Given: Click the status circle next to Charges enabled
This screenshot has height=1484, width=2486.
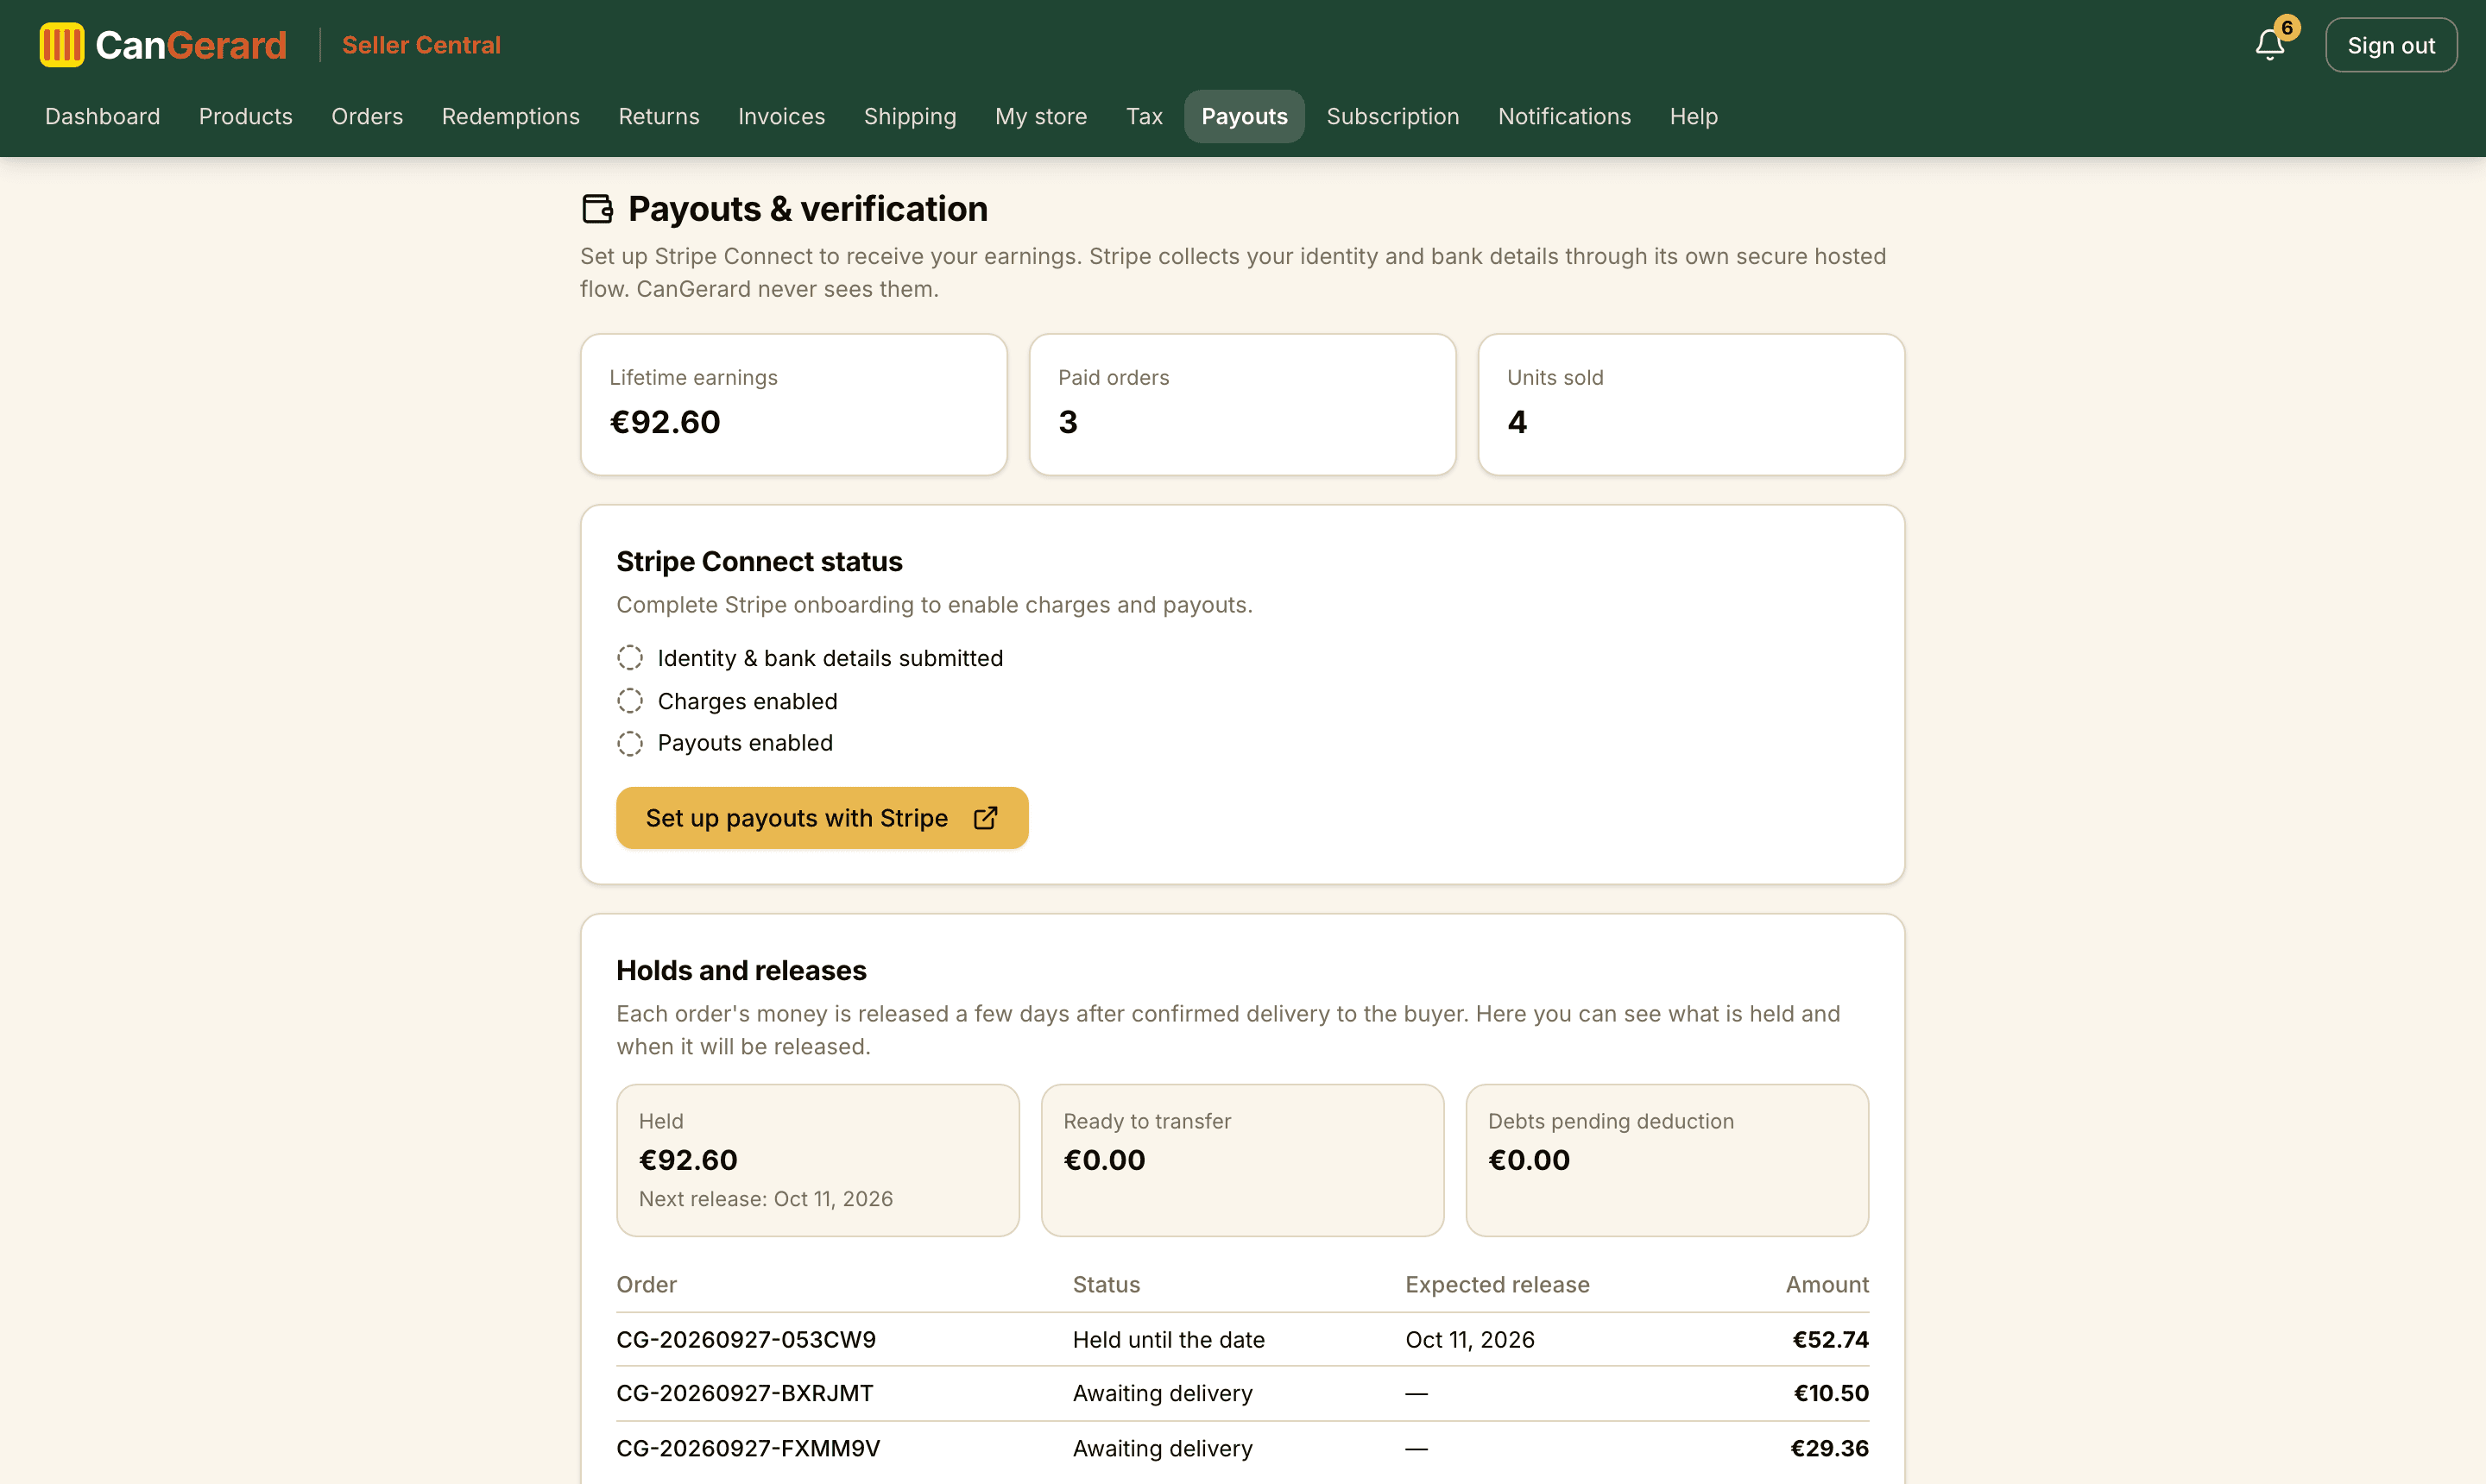Looking at the screenshot, I should tap(630, 701).
